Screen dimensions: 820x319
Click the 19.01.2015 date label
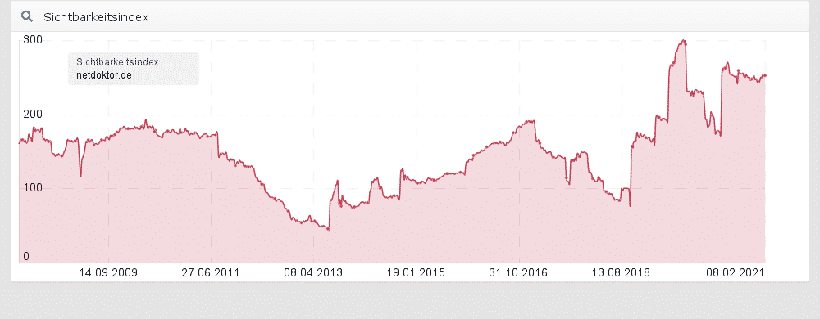416,272
